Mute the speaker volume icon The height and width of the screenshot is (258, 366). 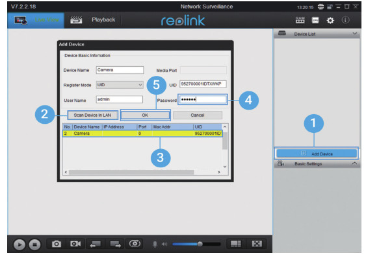(164, 244)
